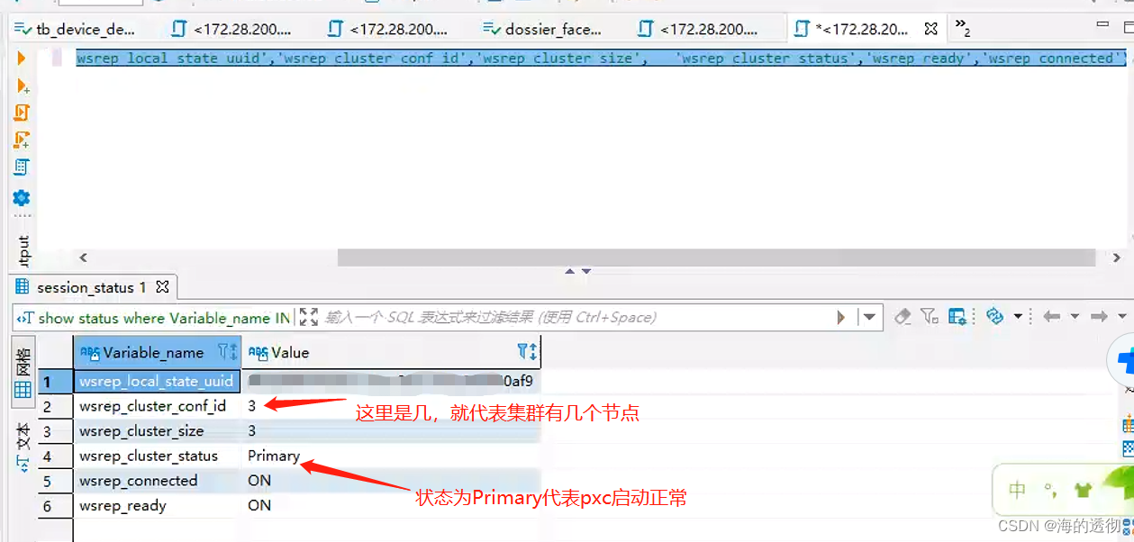Clear the result filter using eraser icon
Image resolution: width=1134 pixels, height=542 pixels.
tap(903, 316)
